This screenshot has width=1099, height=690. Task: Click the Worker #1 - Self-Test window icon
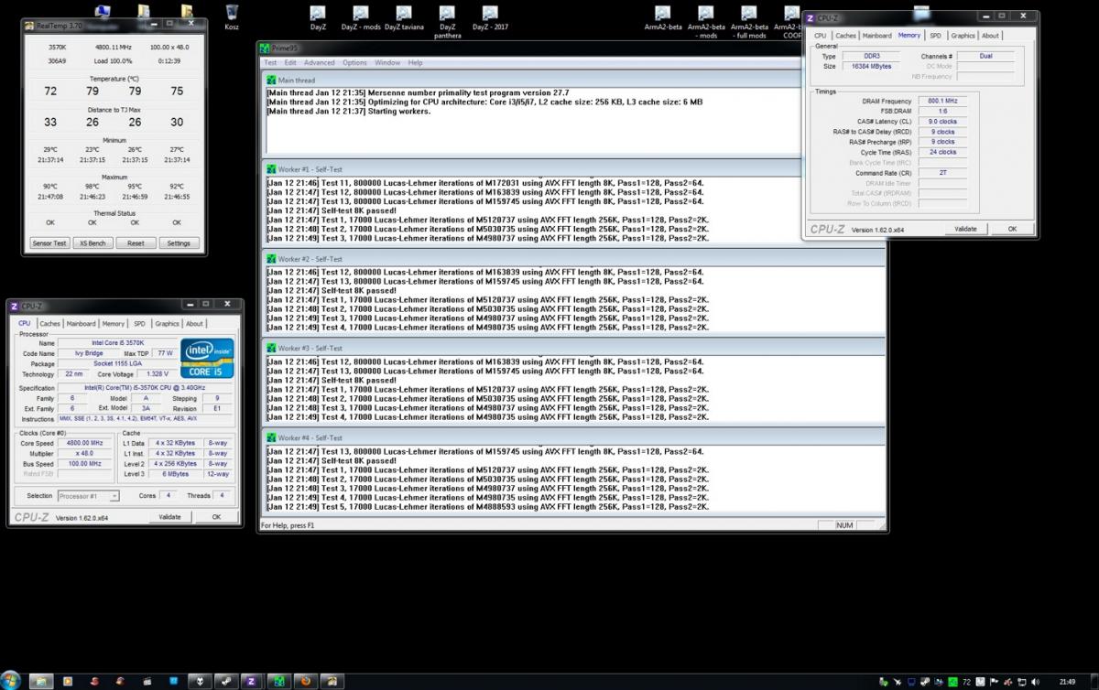270,169
